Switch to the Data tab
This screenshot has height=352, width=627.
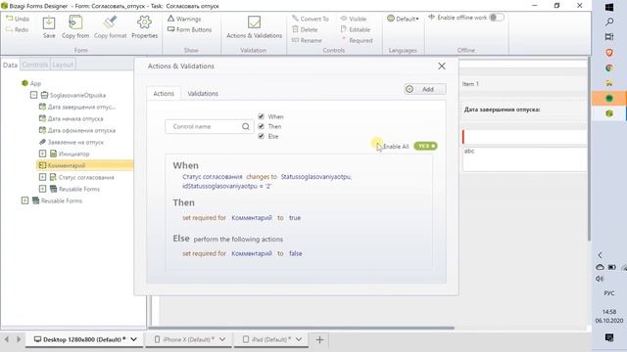point(10,65)
